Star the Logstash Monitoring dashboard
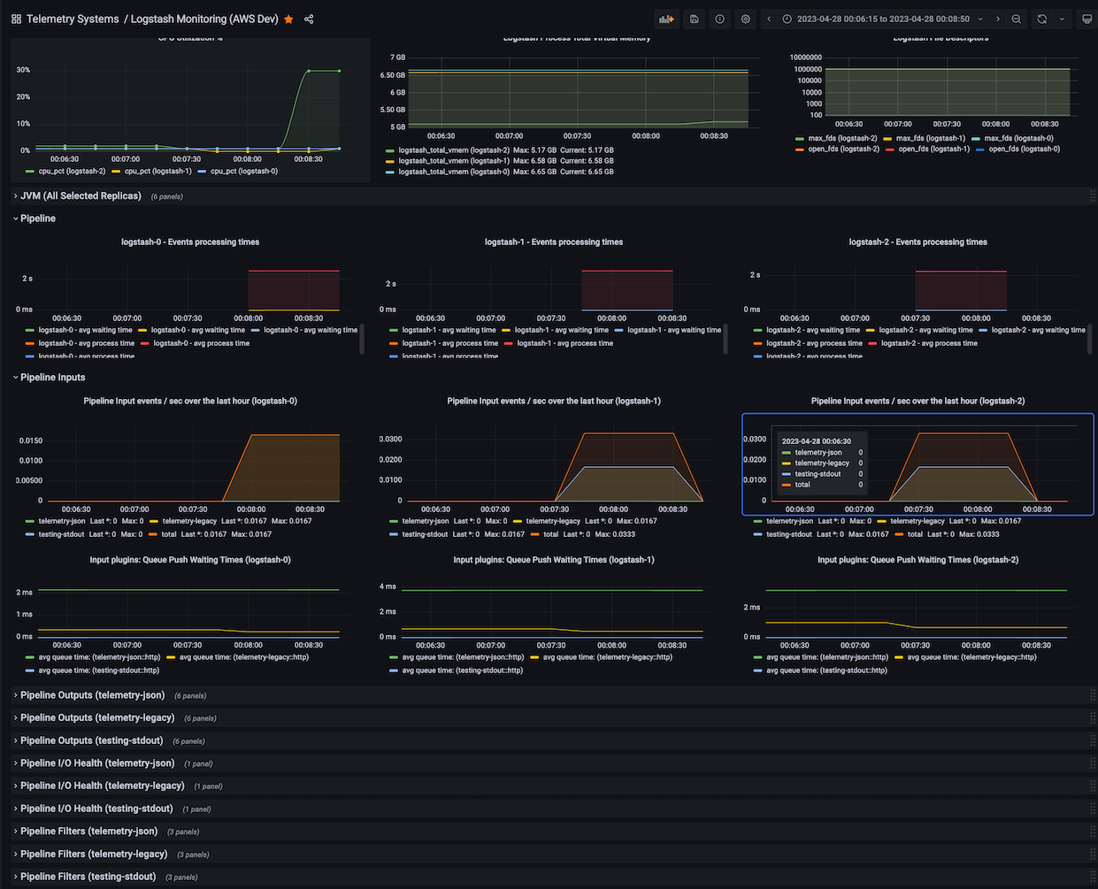The height and width of the screenshot is (889, 1098). (x=288, y=19)
